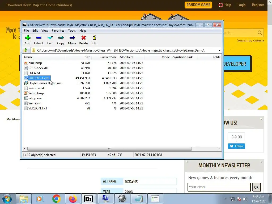Click the Symbolic Link column header
Screen dimensions: 272x204
(185, 57)
